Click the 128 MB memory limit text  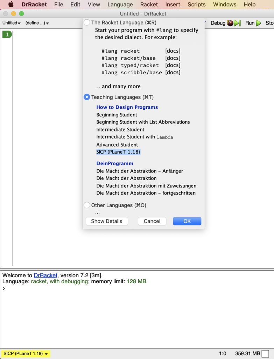pyautogui.click(x=136, y=282)
